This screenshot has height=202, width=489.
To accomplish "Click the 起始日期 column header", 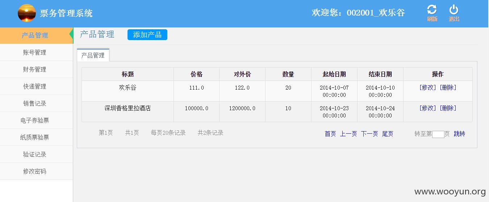I will pyautogui.click(x=334, y=74).
